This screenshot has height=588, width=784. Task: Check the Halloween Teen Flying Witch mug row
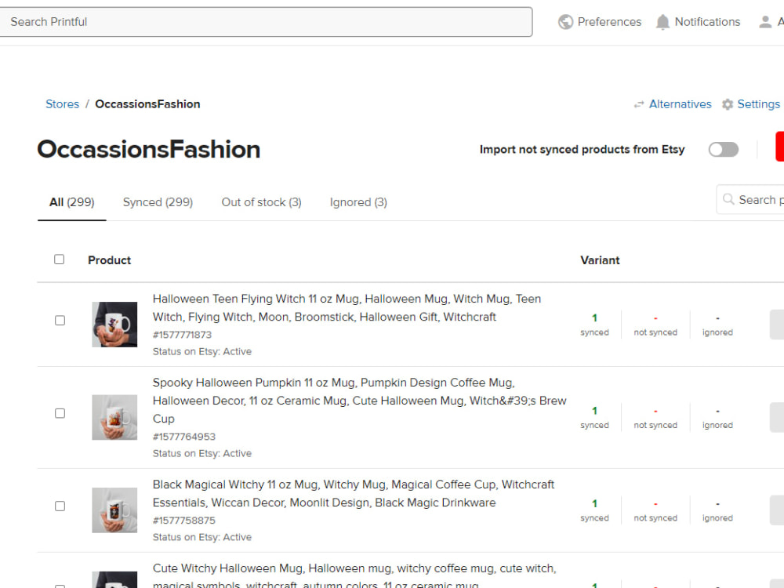click(x=60, y=320)
